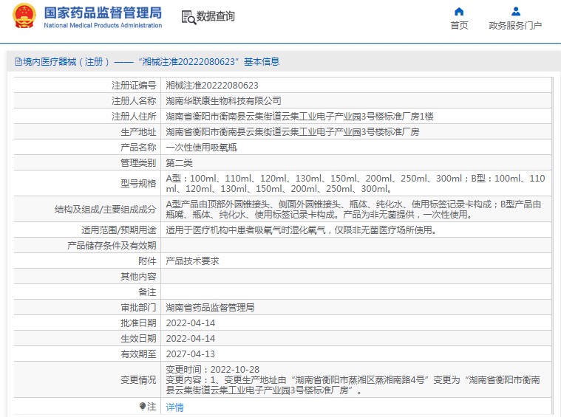Click the 注册人住所 address ending 厂房1楼
The height and width of the screenshot is (417, 561).
(300, 117)
